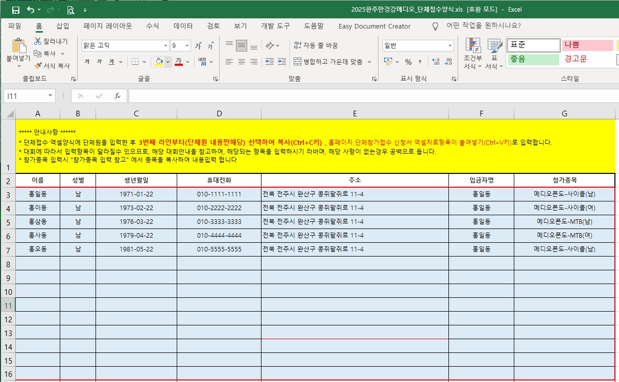Switch to the 삽입 (Insert) ribbon tab
Image resolution: width=619 pixels, height=382 pixels.
[x=62, y=26]
